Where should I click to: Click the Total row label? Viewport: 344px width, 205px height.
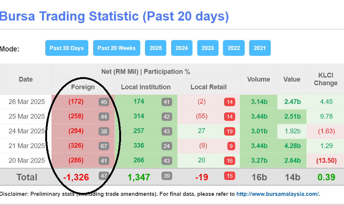click(27, 177)
